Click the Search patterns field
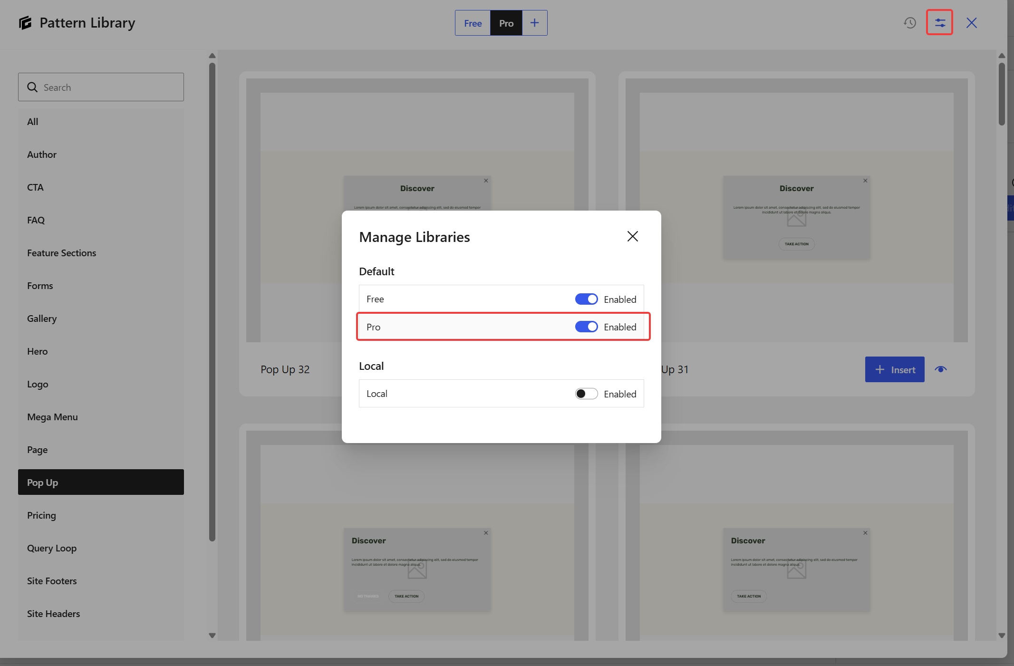Screen dimensions: 1014x666 click(x=101, y=87)
